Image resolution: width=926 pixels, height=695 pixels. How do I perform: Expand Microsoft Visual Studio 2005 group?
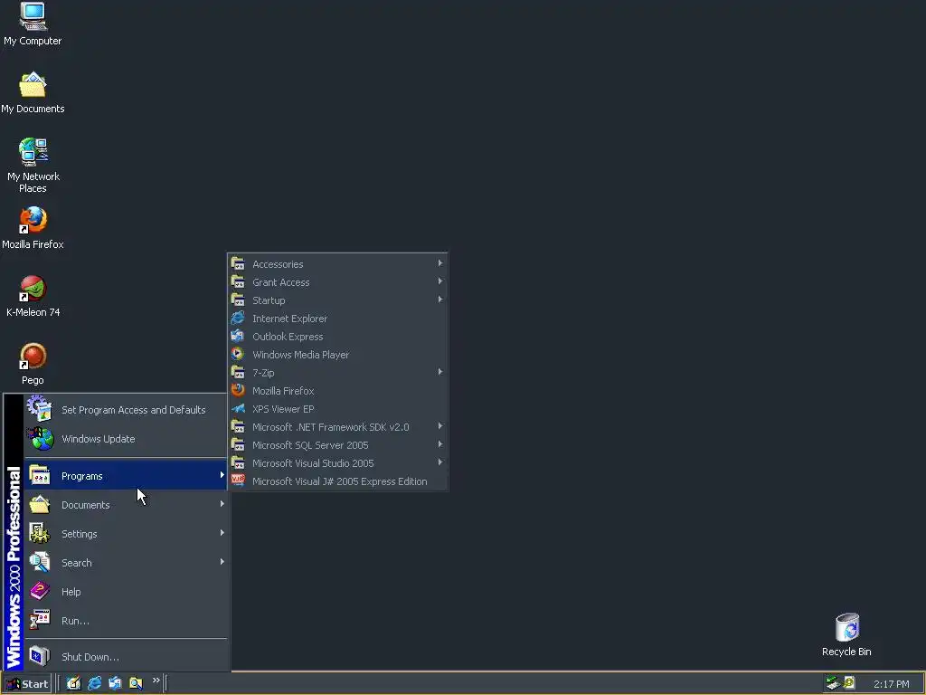pos(337,462)
